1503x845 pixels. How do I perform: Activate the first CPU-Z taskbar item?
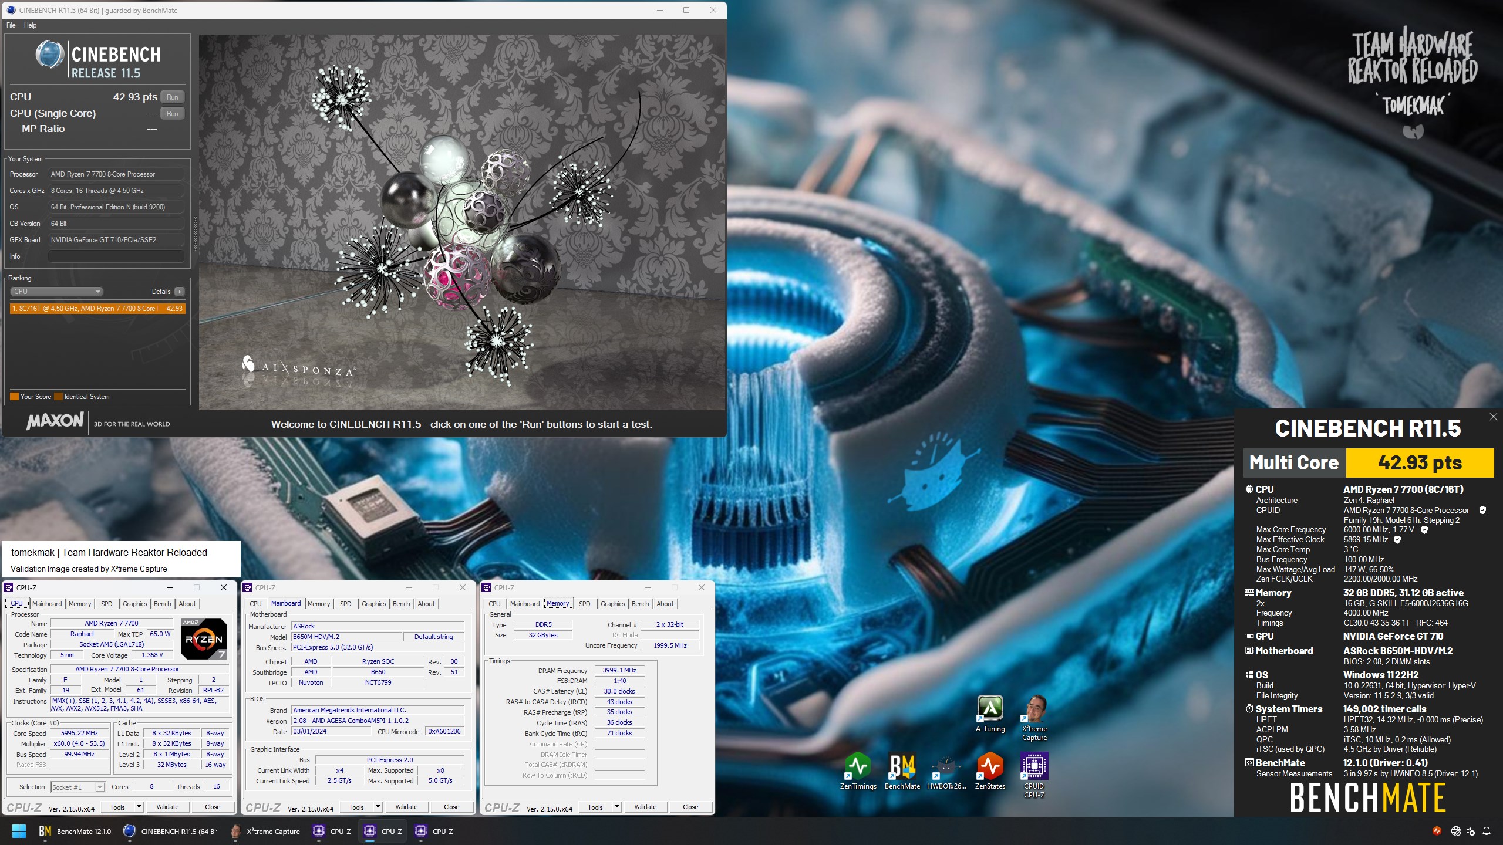point(332,831)
